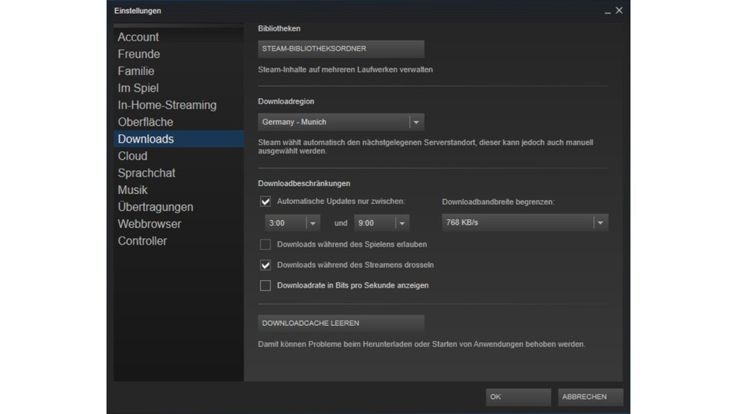Screen dimensions: 737x414
Task: Cancel changes with the ABBRECHEN button
Action: point(590,397)
